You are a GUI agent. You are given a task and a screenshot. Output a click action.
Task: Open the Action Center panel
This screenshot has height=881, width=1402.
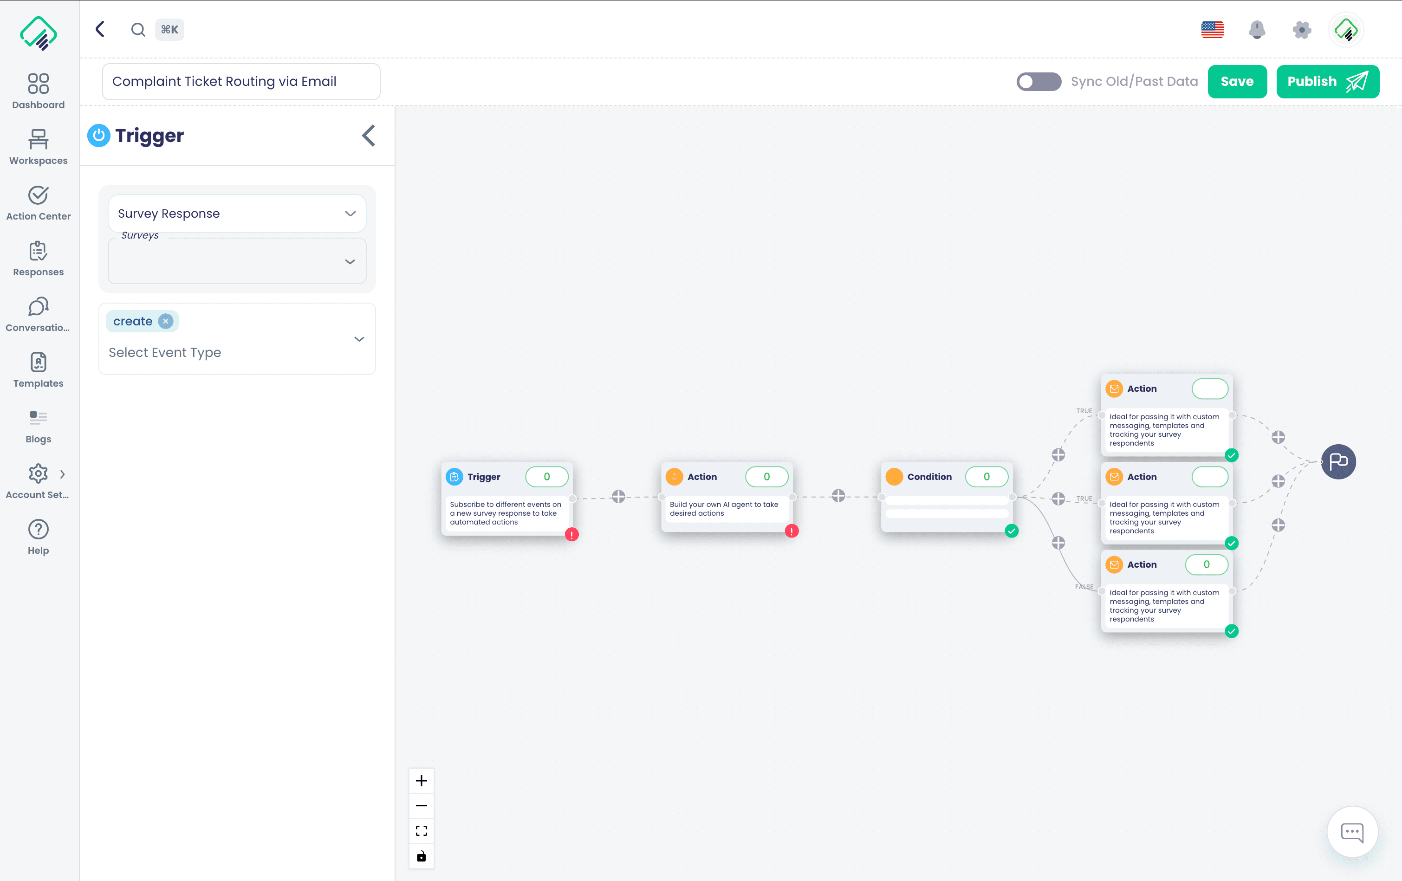pyautogui.click(x=38, y=202)
